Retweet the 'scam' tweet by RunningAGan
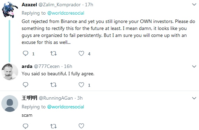This screenshot has height=130, width=199. (x=53, y=126)
